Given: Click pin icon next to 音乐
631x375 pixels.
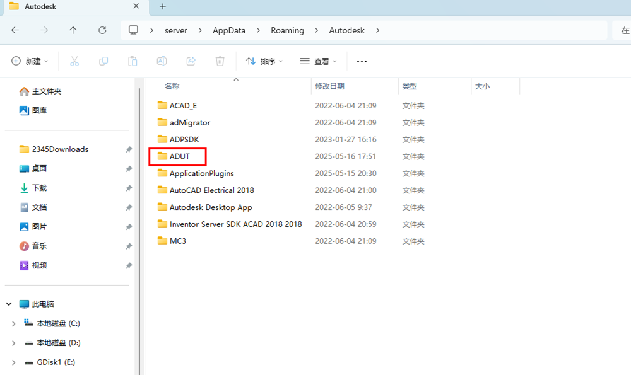Looking at the screenshot, I should pos(129,246).
